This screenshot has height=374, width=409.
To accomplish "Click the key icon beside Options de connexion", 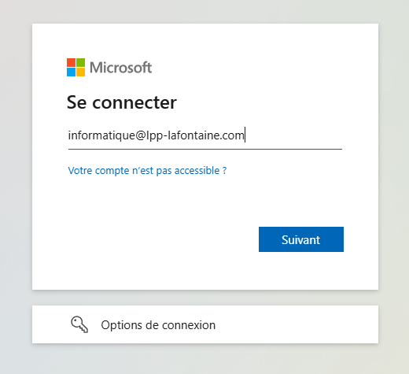I will tap(79, 324).
